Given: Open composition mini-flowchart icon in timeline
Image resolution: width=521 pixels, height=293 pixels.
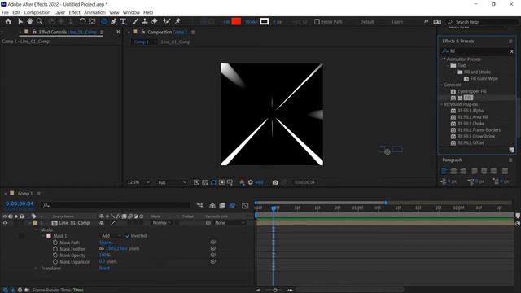Looking at the screenshot, I should coord(200,206).
